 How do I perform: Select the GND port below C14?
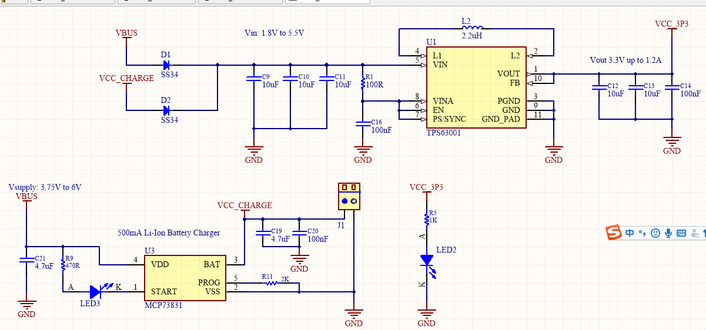coord(672,146)
